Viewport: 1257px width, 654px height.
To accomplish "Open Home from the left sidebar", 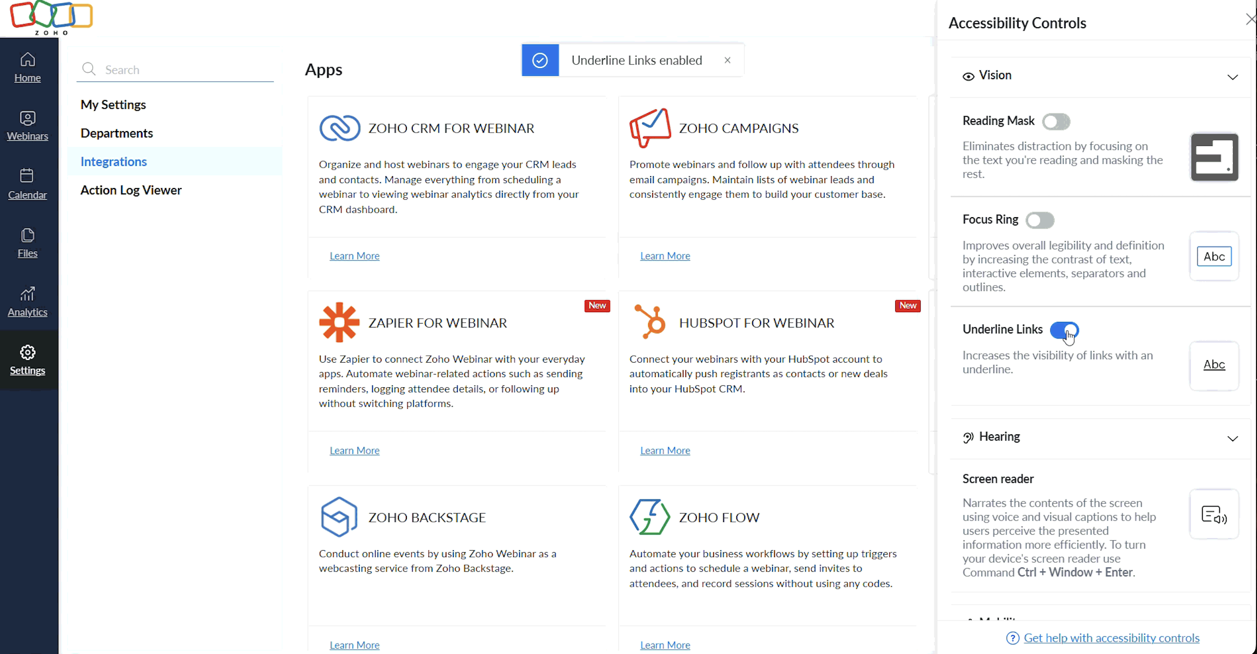I will [27, 67].
